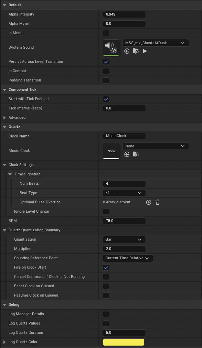Select the Counting Reference Point label

point(36,258)
